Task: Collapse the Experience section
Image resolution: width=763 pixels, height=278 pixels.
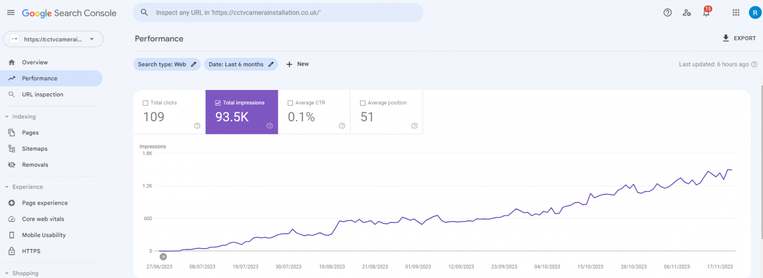Action: click(x=7, y=187)
